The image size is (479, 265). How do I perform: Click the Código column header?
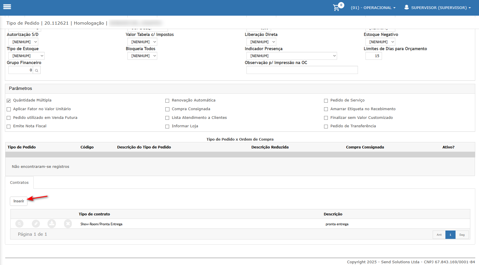pyautogui.click(x=87, y=147)
